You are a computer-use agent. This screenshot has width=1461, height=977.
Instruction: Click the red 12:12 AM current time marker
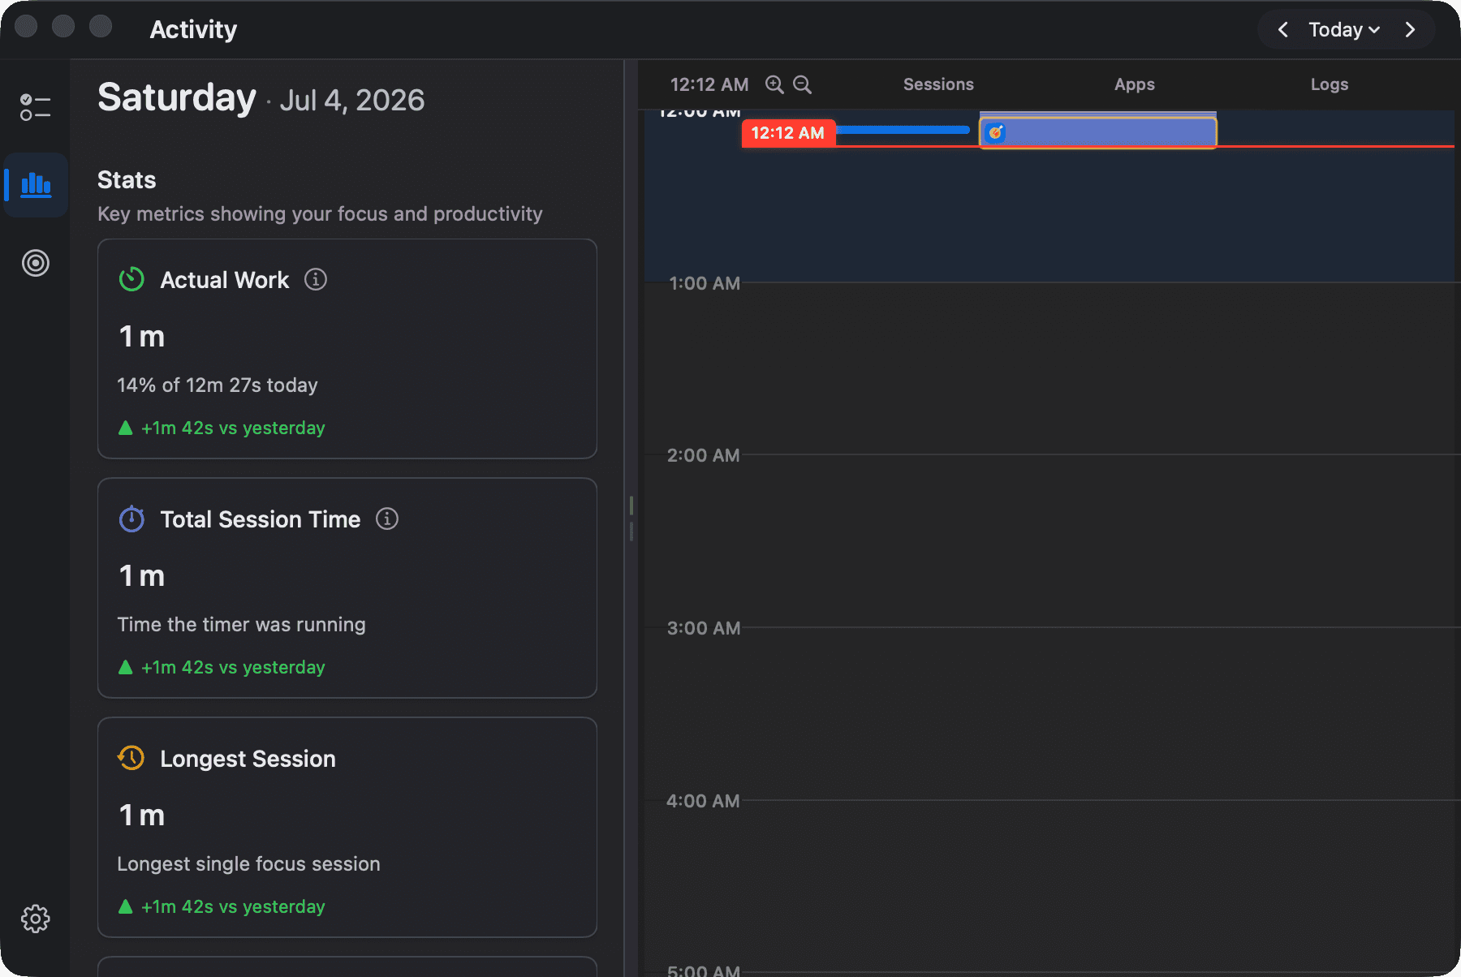coord(788,133)
